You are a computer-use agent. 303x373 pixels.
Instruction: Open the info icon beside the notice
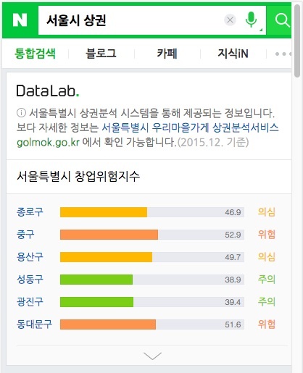[21, 113]
